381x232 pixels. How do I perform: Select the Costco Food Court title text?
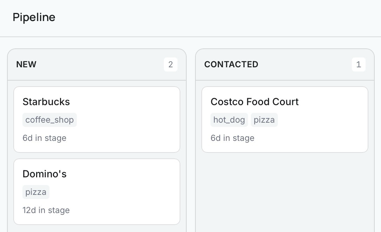[255, 102]
